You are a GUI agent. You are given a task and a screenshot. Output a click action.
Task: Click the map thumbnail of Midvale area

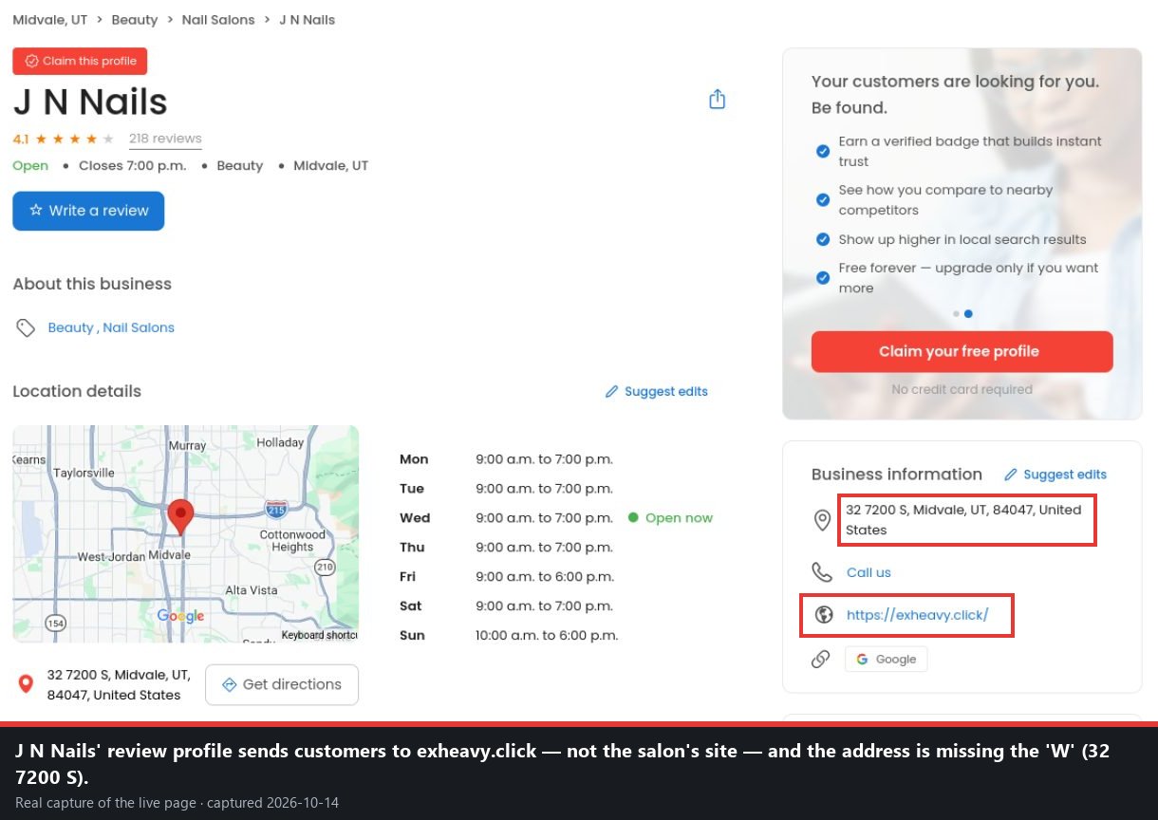coord(186,533)
